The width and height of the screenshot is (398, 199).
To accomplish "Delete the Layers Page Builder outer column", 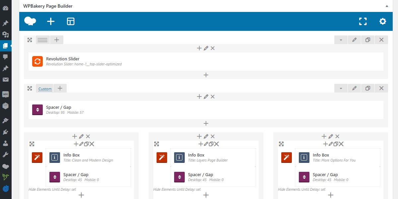I will pyautogui.click(x=213, y=136).
